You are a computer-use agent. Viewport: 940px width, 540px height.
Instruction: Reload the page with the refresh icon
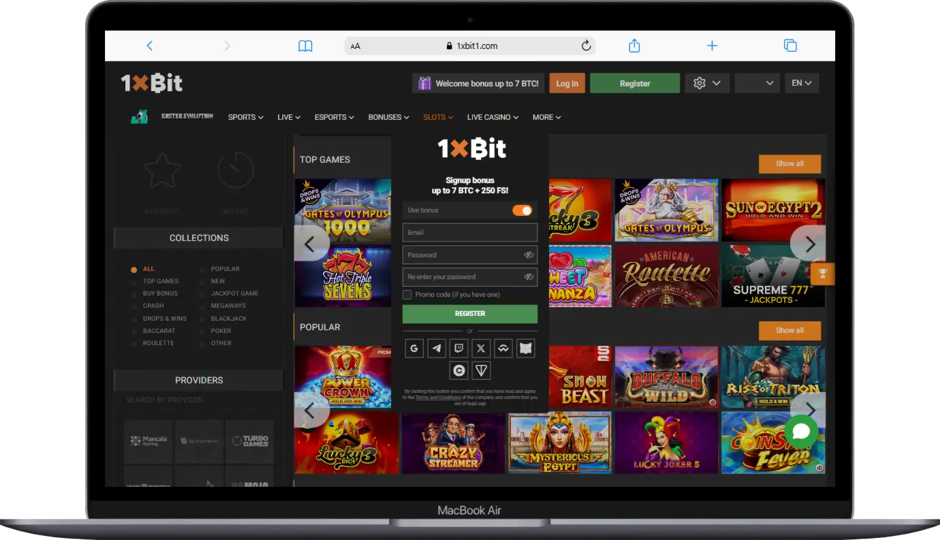(585, 46)
